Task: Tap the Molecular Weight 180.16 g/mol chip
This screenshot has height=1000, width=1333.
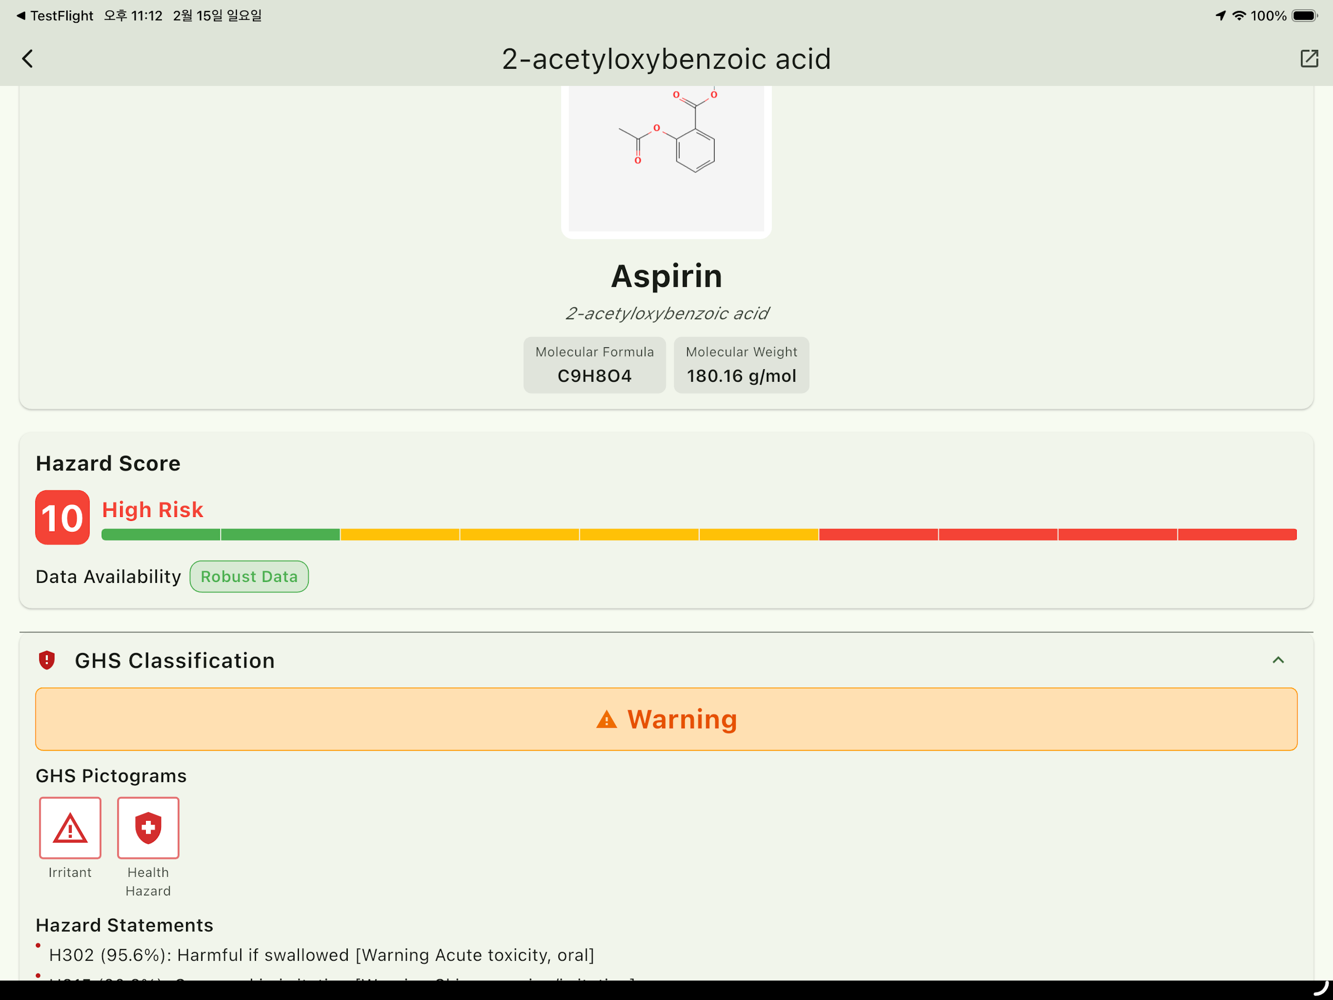Action: [741, 365]
